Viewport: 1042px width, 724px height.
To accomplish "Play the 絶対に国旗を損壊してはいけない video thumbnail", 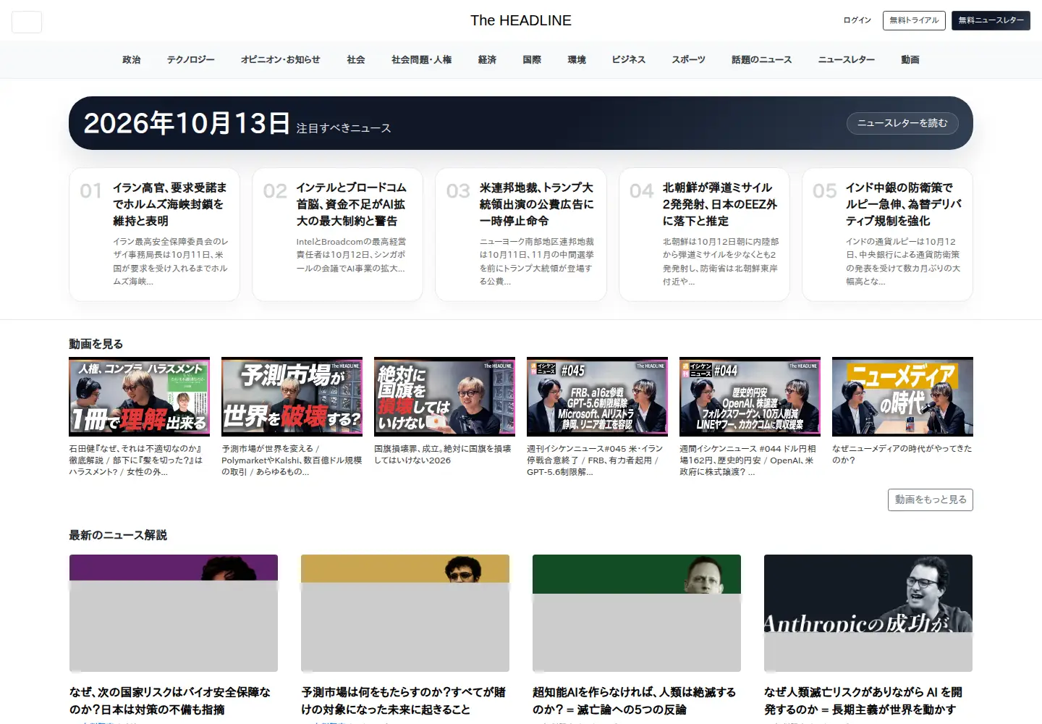I will click(x=444, y=396).
